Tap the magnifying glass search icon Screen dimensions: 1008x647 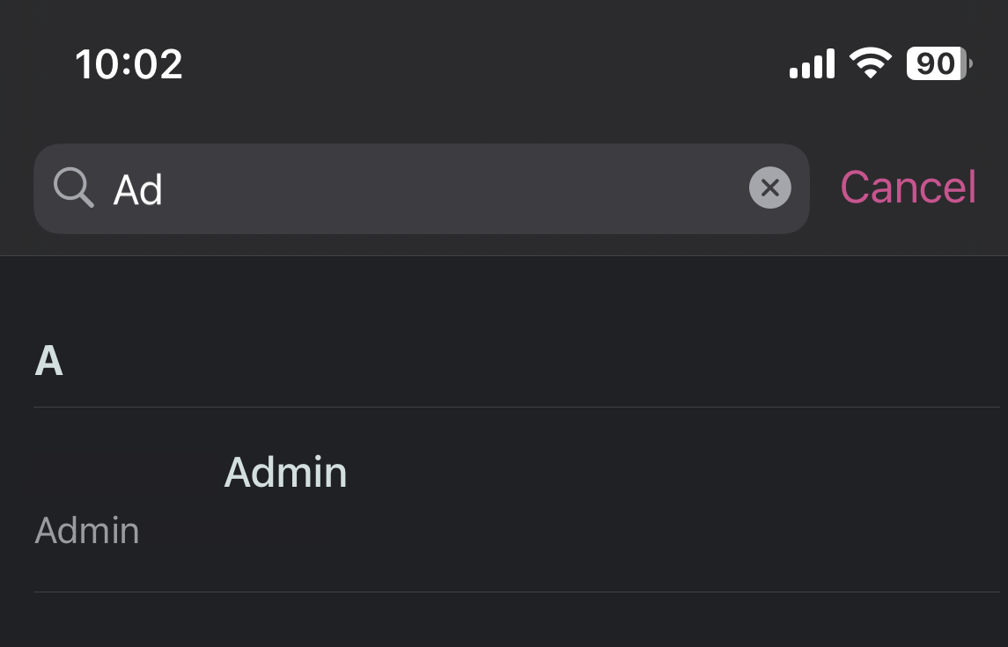(74, 188)
